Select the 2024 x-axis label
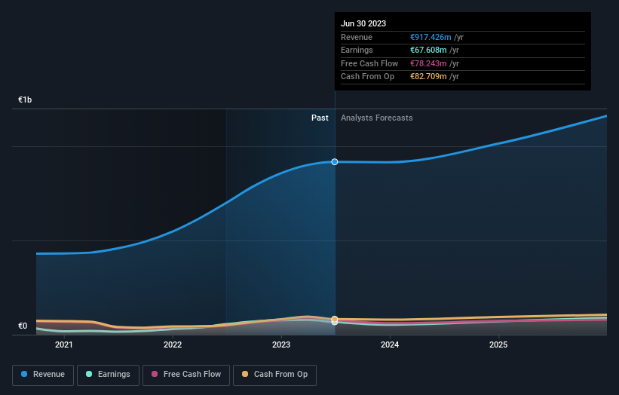 pos(390,344)
